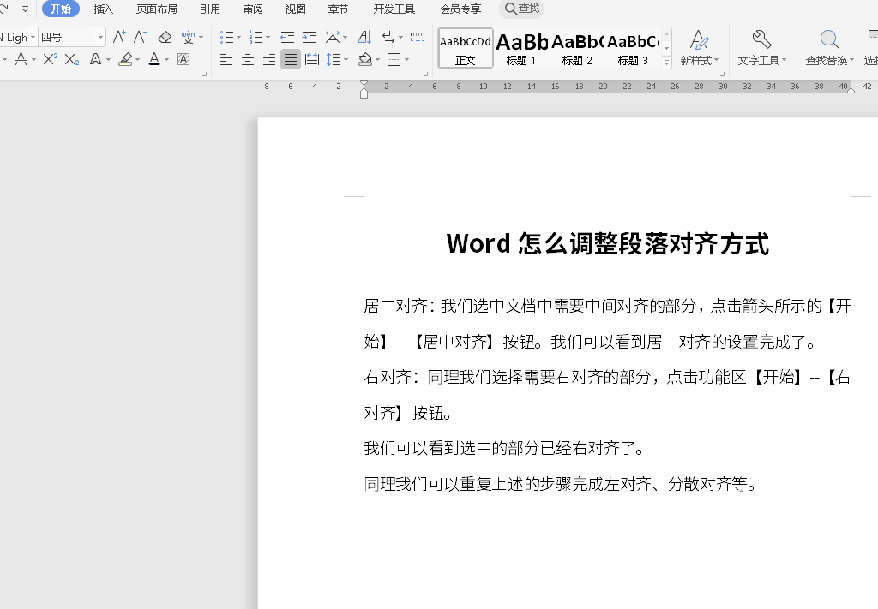Decrease font size with A- icon
This screenshot has height=609, width=878.
[x=141, y=38]
